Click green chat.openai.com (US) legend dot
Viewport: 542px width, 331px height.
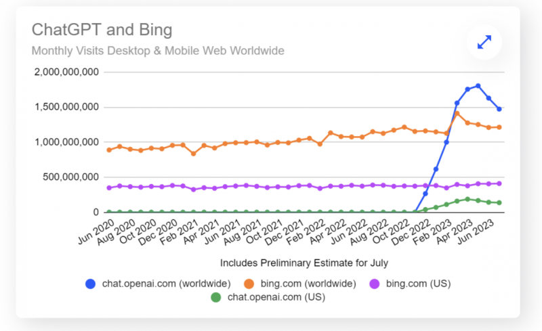coord(216,298)
